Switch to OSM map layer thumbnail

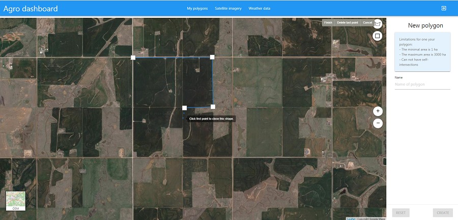[16, 201]
